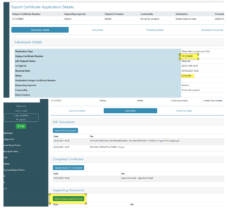Screen dimensions: 228x210
Task: Open the top Processing Details tab
Action: coord(155,30)
